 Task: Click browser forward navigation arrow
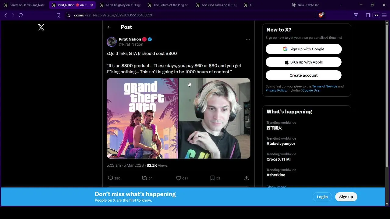(x=13, y=15)
